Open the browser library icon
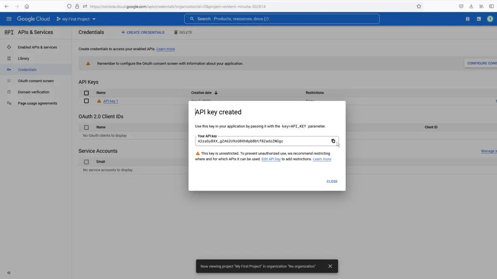Screen dimensions: 497x279 tap(481, 6)
